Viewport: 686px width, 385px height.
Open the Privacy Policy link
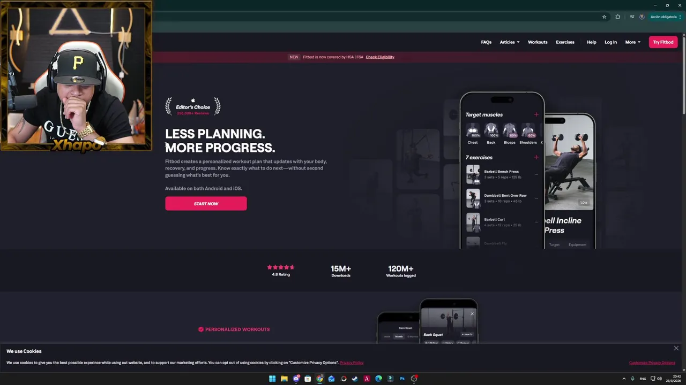pos(352,363)
